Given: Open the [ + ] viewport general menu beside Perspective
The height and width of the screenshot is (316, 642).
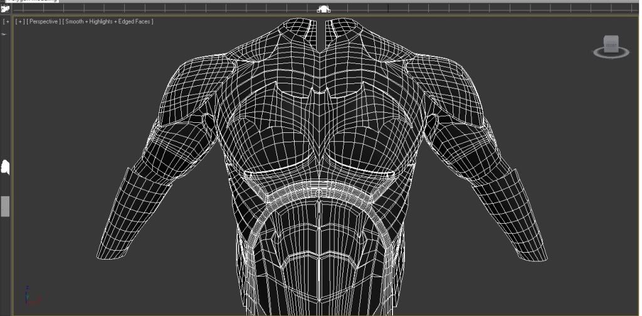Looking at the screenshot, I should point(19,21).
